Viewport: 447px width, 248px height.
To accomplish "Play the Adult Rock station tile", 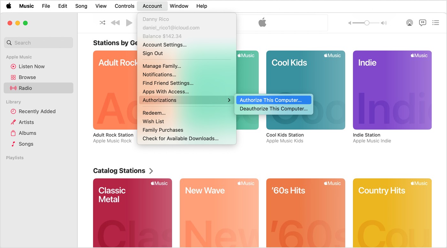I will click(x=115, y=90).
